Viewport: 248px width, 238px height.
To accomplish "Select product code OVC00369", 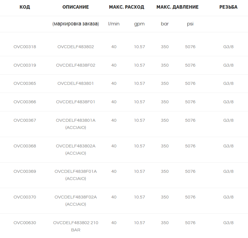I will pos(25,171).
